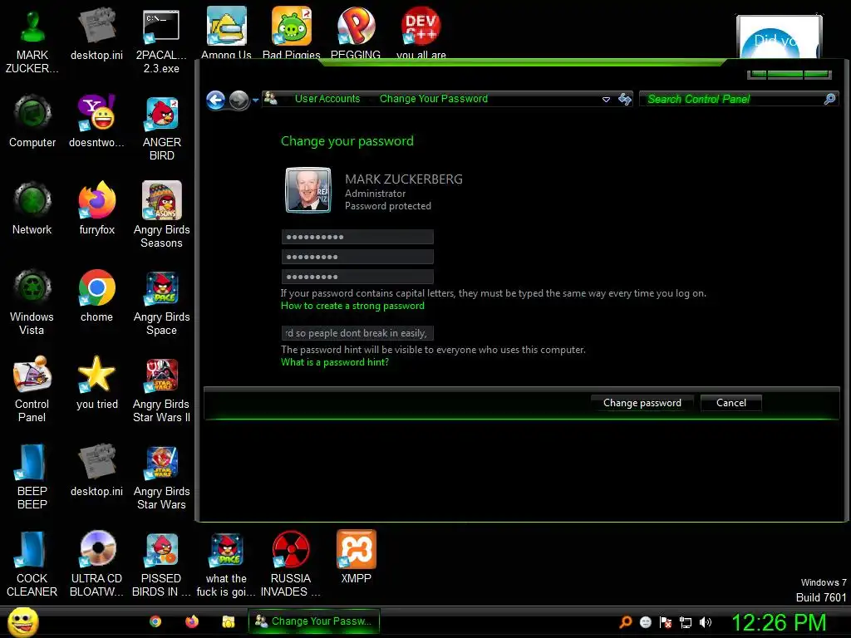Click the Action Center flag tray icon
The width and height of the screenshot is (851, 638).
pyautogui.click(x=666, y=622)
